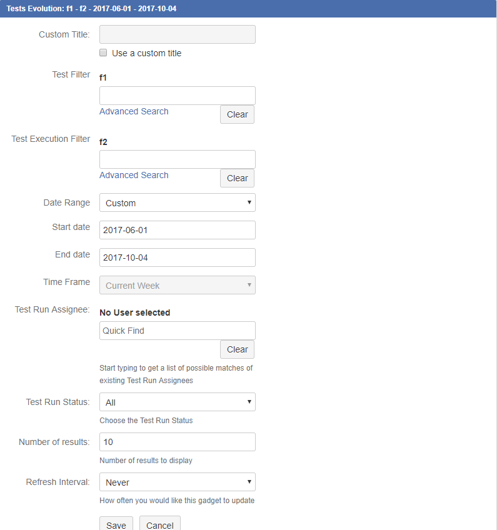The width and height of the screenshot is (497, 530).
Task: Click the Custom Title input field
Action: (177, 34)
